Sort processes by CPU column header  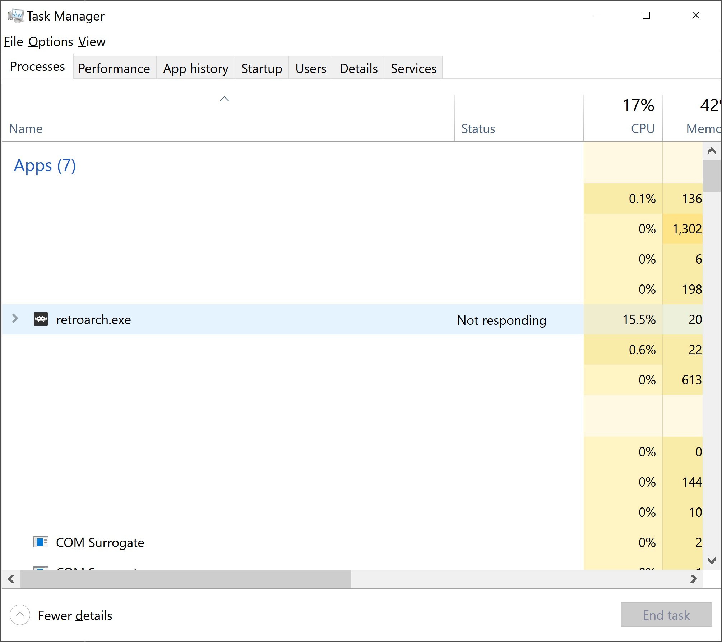pos(623,118)
